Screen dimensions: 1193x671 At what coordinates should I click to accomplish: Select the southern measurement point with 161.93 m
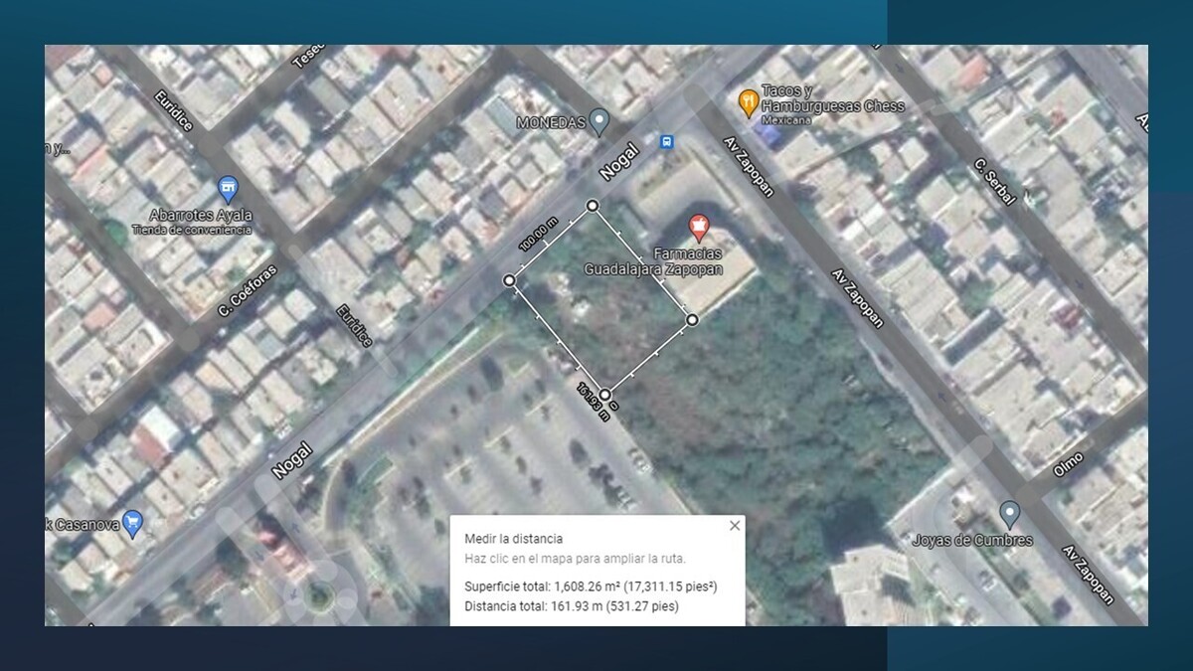tap(604, 395)
